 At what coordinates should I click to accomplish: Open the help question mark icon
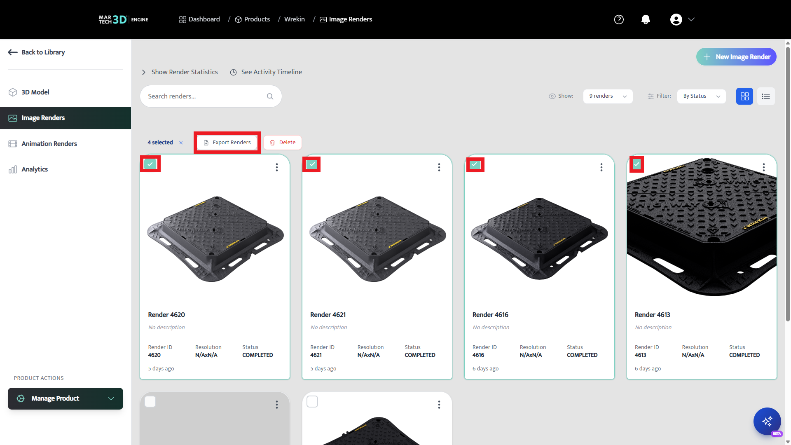click(x=619, y=19)
